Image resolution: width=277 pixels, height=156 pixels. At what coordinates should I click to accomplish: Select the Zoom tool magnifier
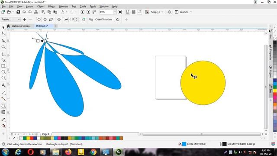pyautogui.click(x=3, y=47)
